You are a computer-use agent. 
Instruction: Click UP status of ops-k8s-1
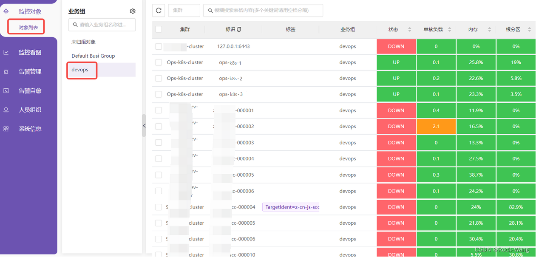(x=396, y=62)
